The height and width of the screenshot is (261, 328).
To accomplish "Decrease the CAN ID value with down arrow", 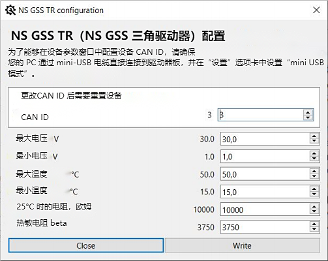I will (x=308, y=117).
